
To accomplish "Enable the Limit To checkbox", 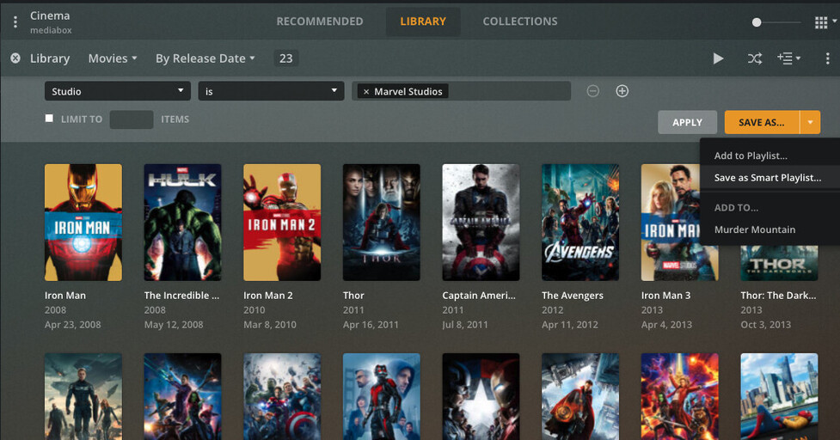I will 49,119.
